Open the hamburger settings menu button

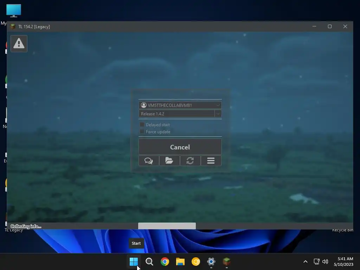211,161
